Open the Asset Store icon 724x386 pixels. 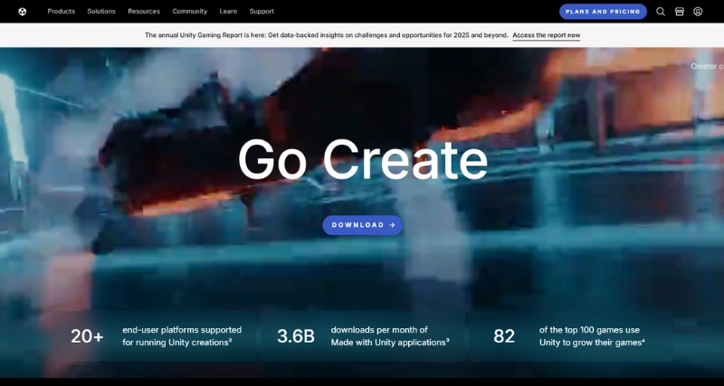[x=680, y=12]
